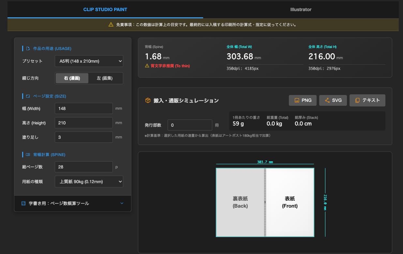Select 右 (漫画) binding direction
This screenshot has height=254, width=403.
tap(72, 78)
